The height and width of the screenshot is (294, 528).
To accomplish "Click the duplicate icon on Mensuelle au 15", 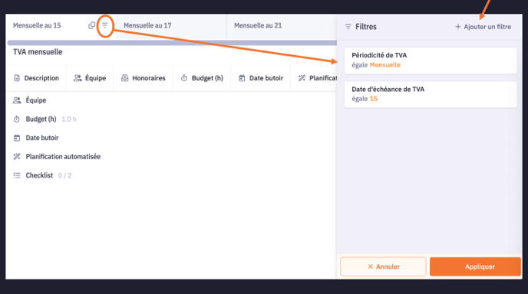I will point(91,25).
